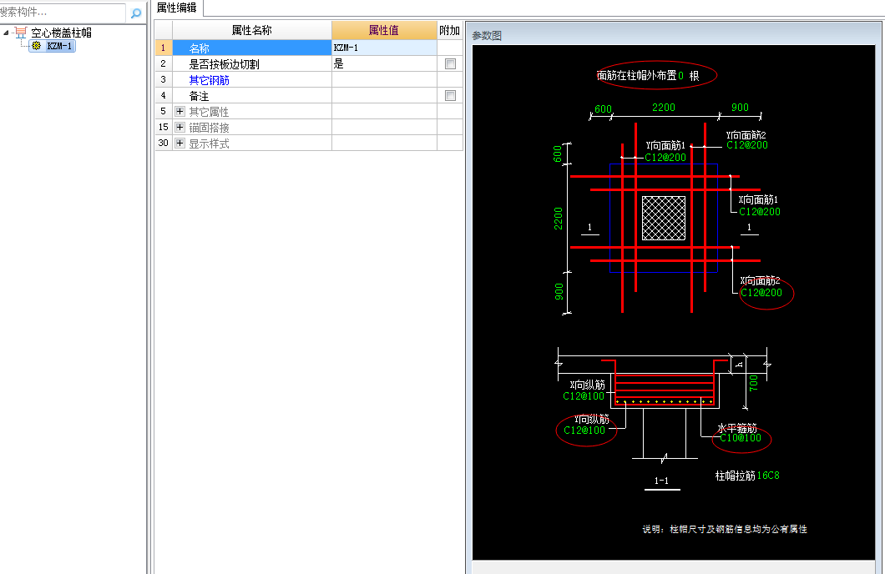Image resolution: width=885 pixels, height=574 pixels.
Task: Select KZM-1 component in tree
Action: pos(59,46)
